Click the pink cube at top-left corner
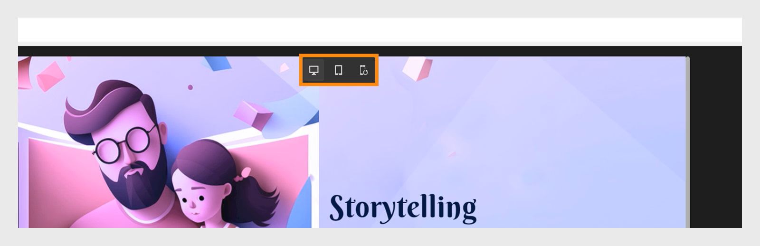Image resolution: width=760 pixels, height=246 pixels. [50, 76]
